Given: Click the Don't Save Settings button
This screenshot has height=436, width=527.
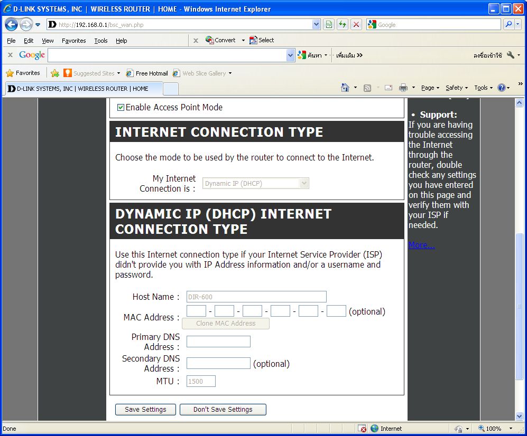Looking at the screenshot, I should click(x=223, y=410).
